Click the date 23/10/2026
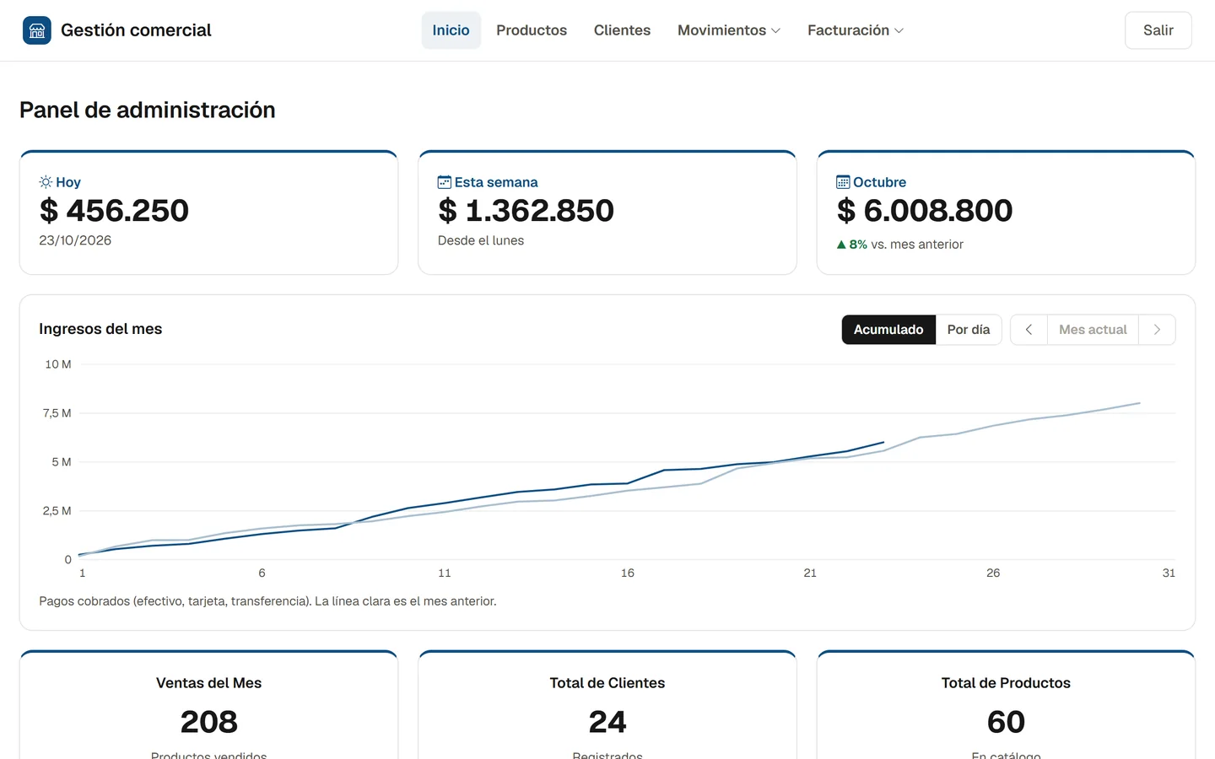The image size is (1215, 759). point(75,240)
